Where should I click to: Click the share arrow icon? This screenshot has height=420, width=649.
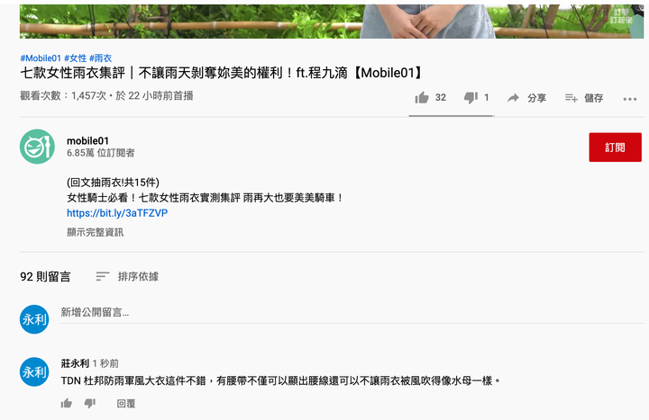[x=513, y=98]
